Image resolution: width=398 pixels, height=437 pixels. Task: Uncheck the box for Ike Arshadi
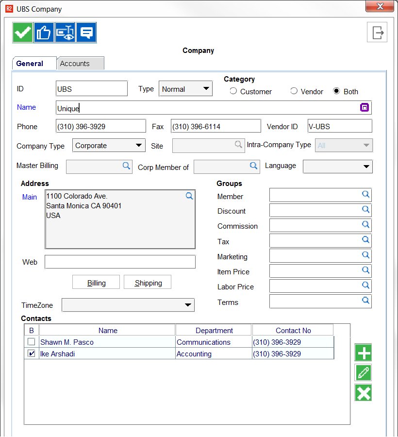tap(32, 354)
